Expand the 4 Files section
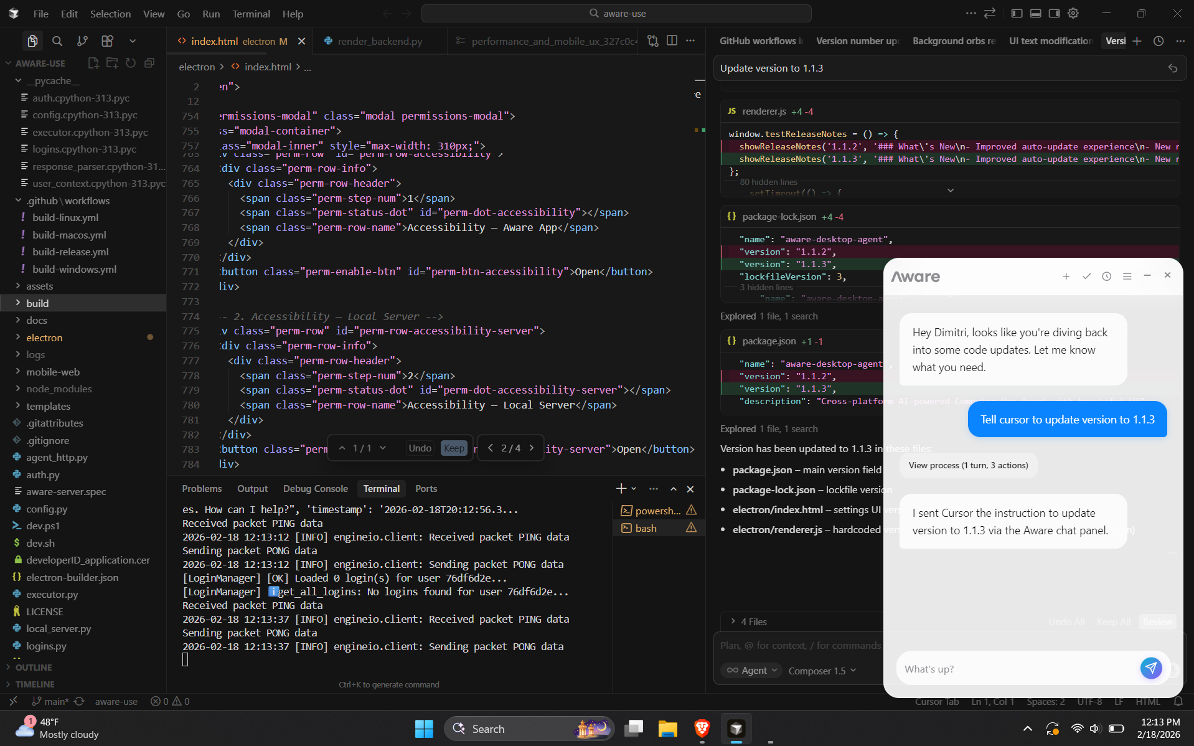This screenshot has height=746, width=1194. 748,621
